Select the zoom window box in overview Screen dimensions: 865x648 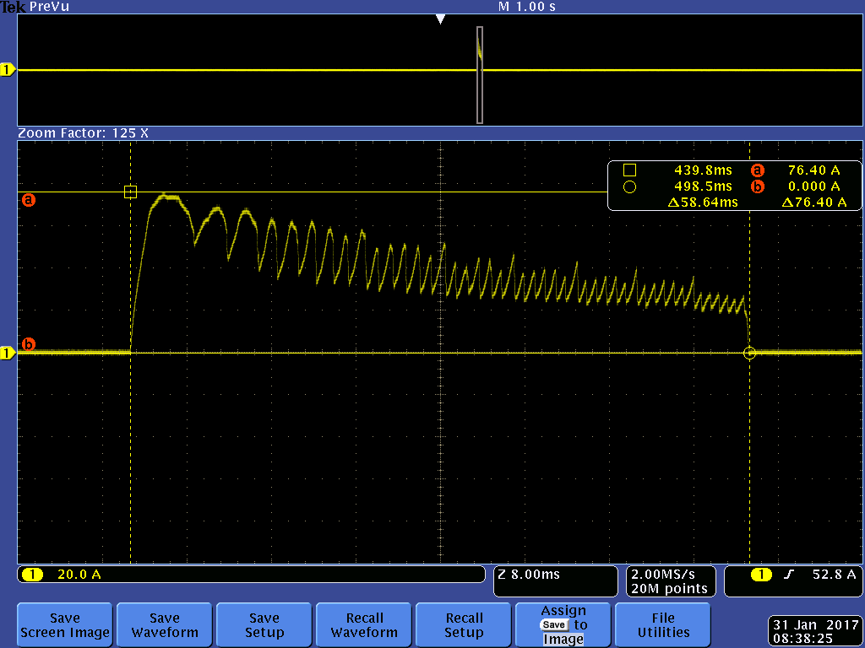[x=480, y=75]
